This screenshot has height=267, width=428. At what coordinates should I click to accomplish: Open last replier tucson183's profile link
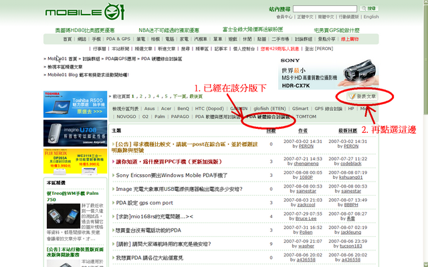click(x=350, y=246)
